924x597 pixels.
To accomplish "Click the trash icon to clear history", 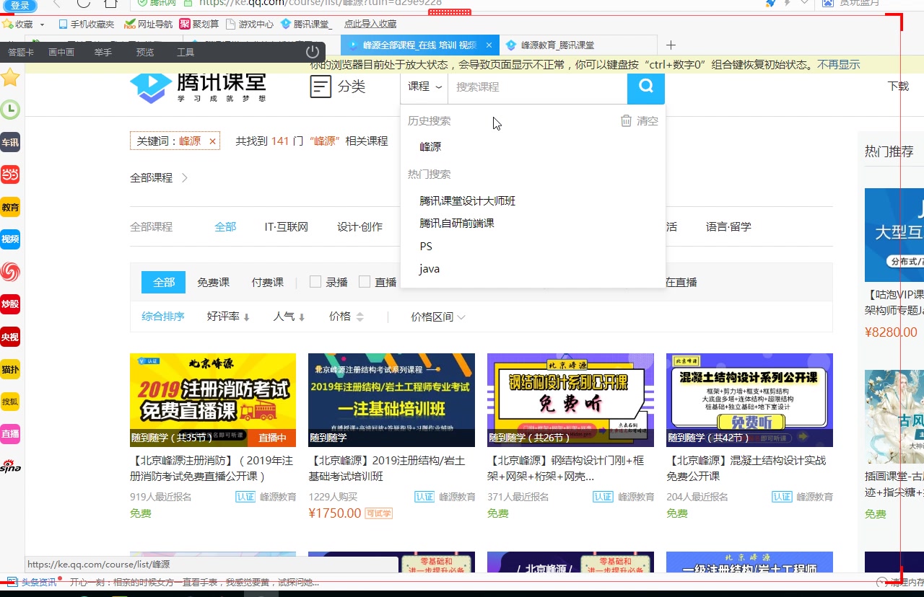I will coord(626,120).
